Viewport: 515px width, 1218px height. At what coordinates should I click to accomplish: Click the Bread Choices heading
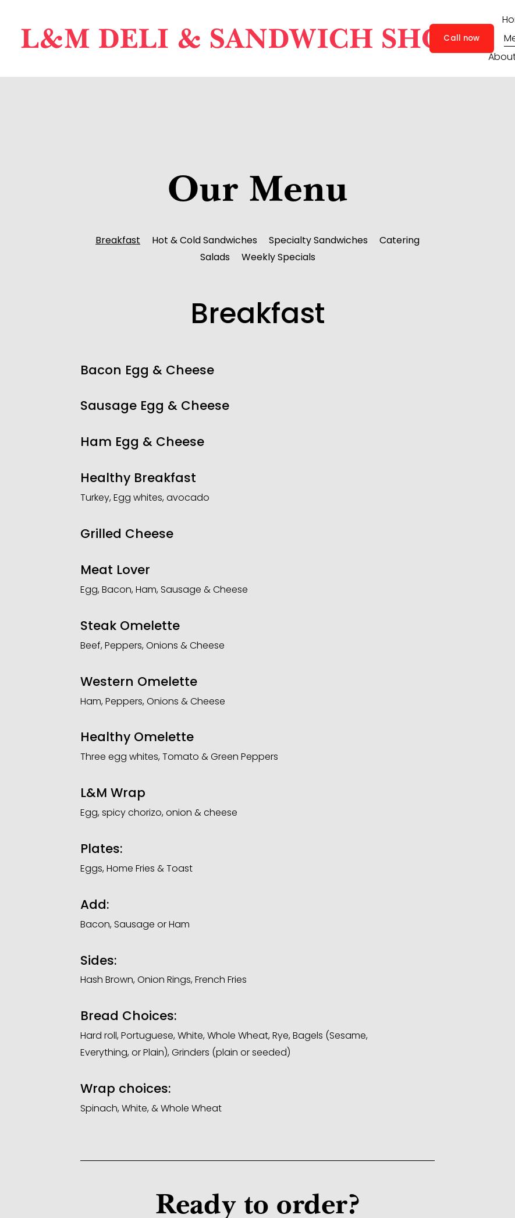tap(128, 1016)
